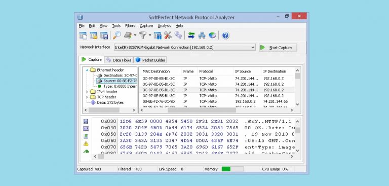The width and height of the screenshot is (389, 186).
Task: Open the Help menu
Action: tap(179, 26)
